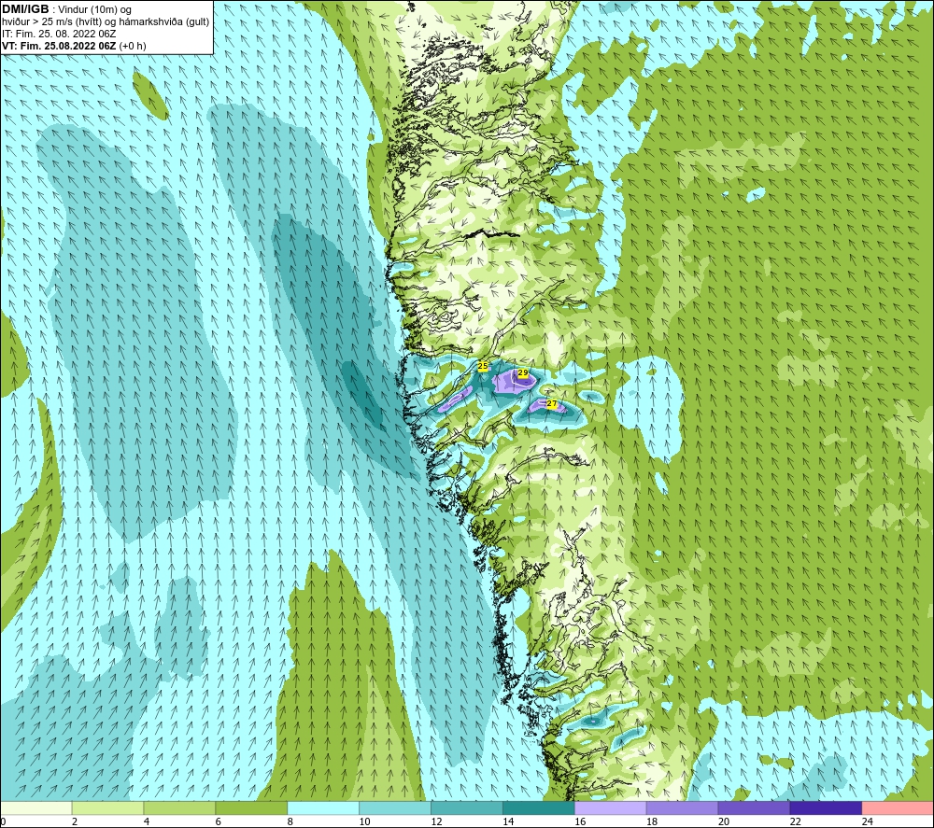
Task: Click the scale number 22
Action: [795, 821]
